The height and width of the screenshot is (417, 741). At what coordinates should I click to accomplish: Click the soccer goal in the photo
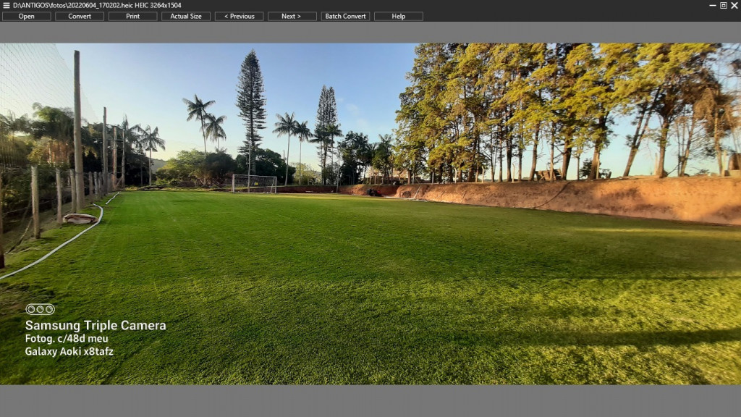(x=254, y=184)
